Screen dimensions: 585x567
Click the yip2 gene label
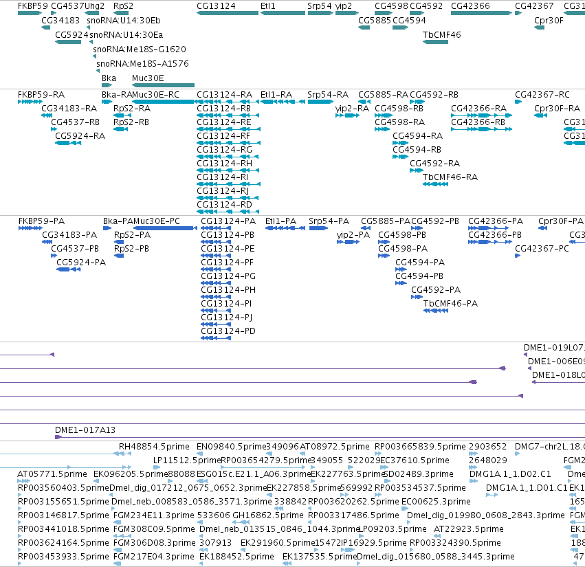[344, 6]
